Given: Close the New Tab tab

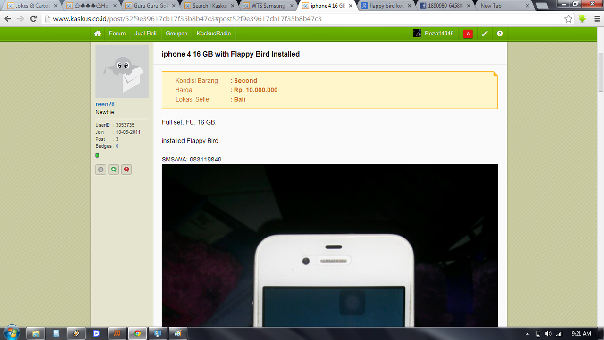Looking at the screenshot, I should point(527,6).
